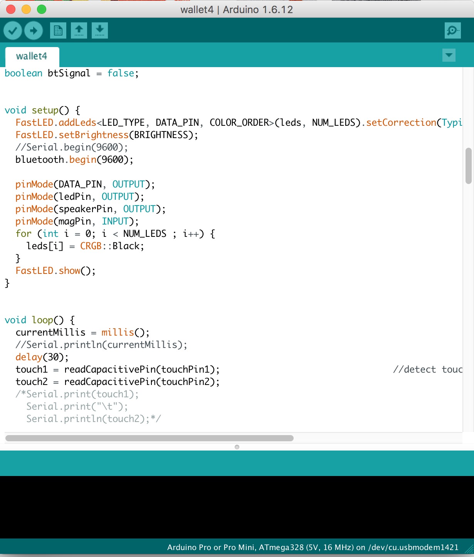
Task: Click the window title 'wallet4 | Arduino 1.6.12'
Action: 237,10
